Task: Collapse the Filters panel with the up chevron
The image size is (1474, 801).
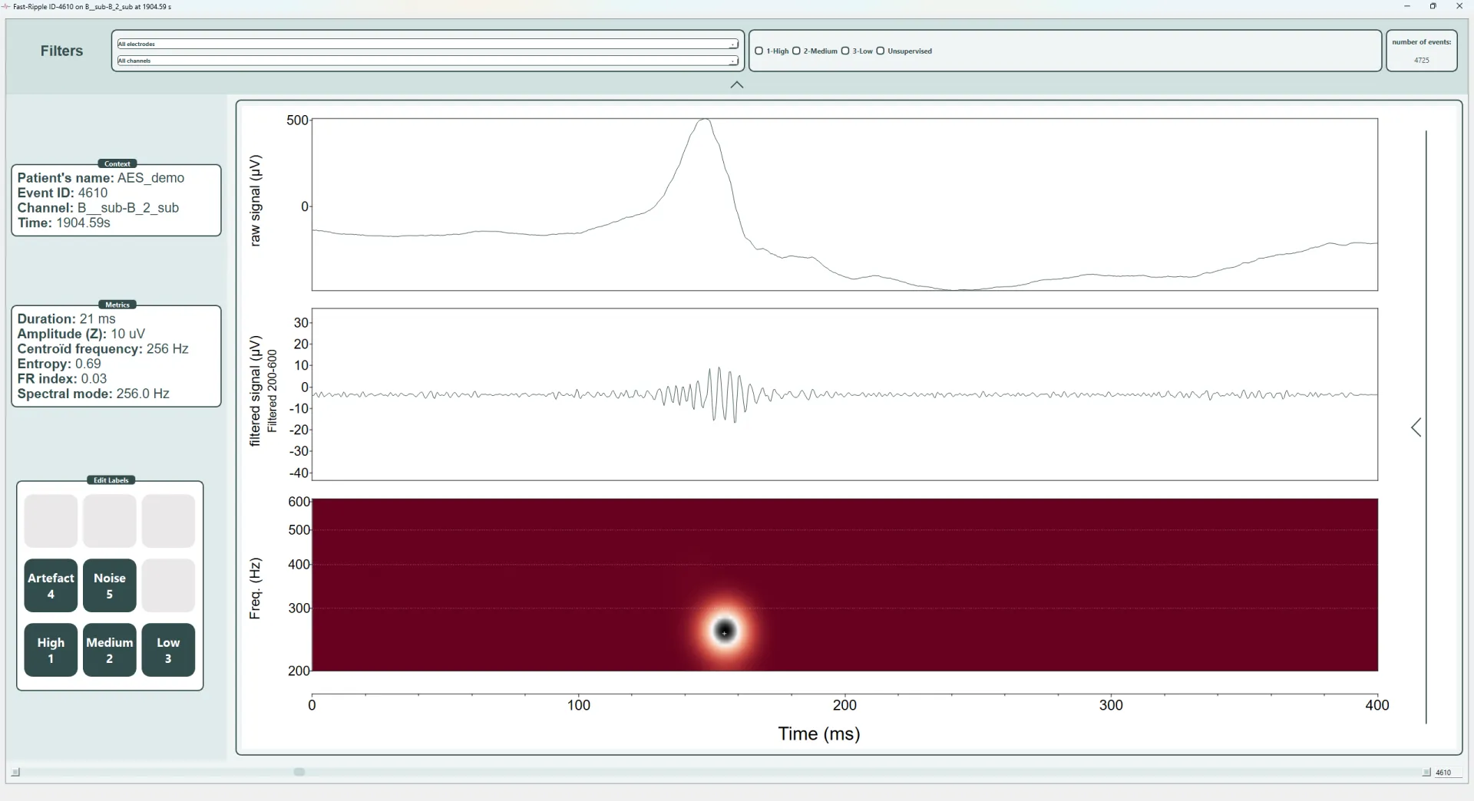Action: [737, 85]
